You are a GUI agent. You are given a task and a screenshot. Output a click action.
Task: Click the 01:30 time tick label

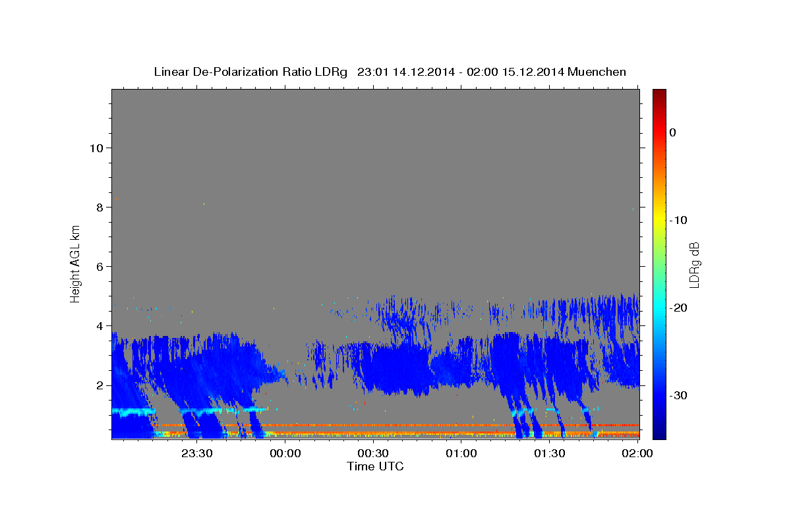549,453
